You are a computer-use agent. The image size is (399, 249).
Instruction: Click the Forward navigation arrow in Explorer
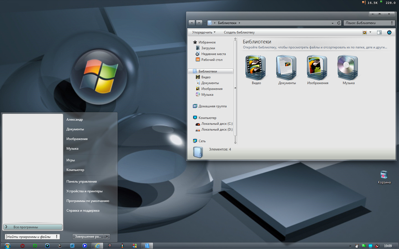[199, 23]
